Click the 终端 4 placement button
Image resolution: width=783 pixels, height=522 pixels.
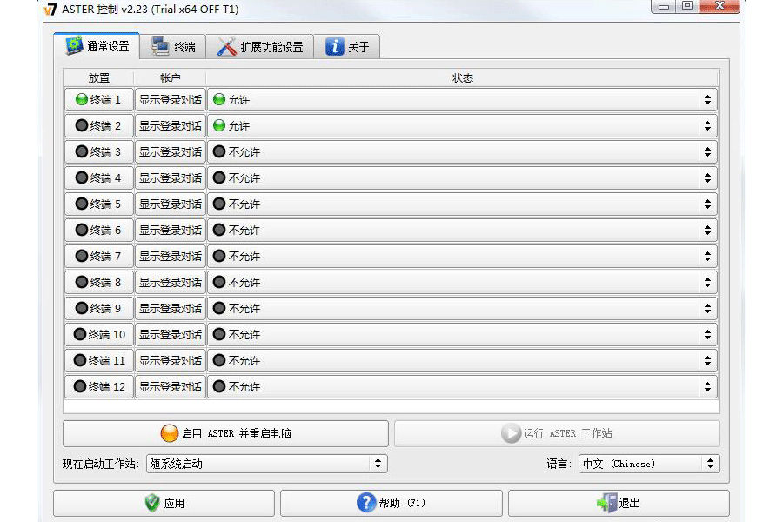[x=99, y=177]
